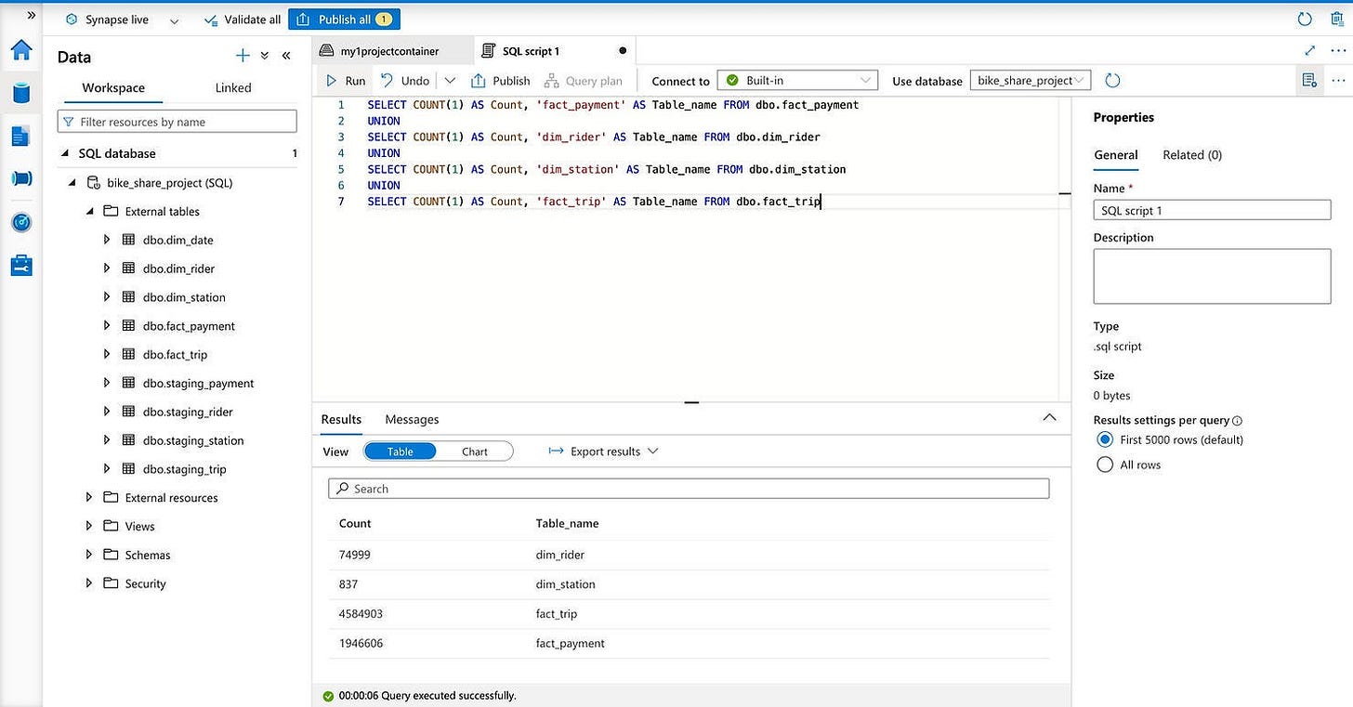Open the Related (0) properties tab
Image resolution: width=1353 pixels, height=707 pixels.
[1192, 155]
